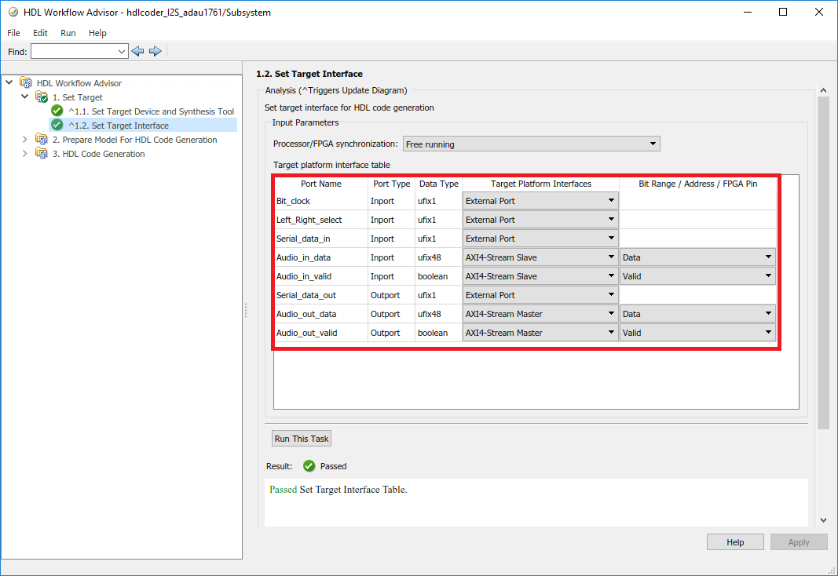The image size is (838, 576).
Task: Click inside the Find text field
Action: pos(73,51)
